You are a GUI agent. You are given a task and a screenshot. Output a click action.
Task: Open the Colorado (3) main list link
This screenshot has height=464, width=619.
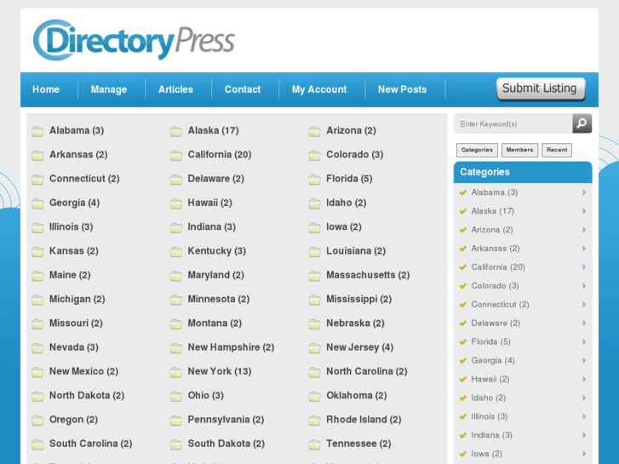tap(354, 154)
